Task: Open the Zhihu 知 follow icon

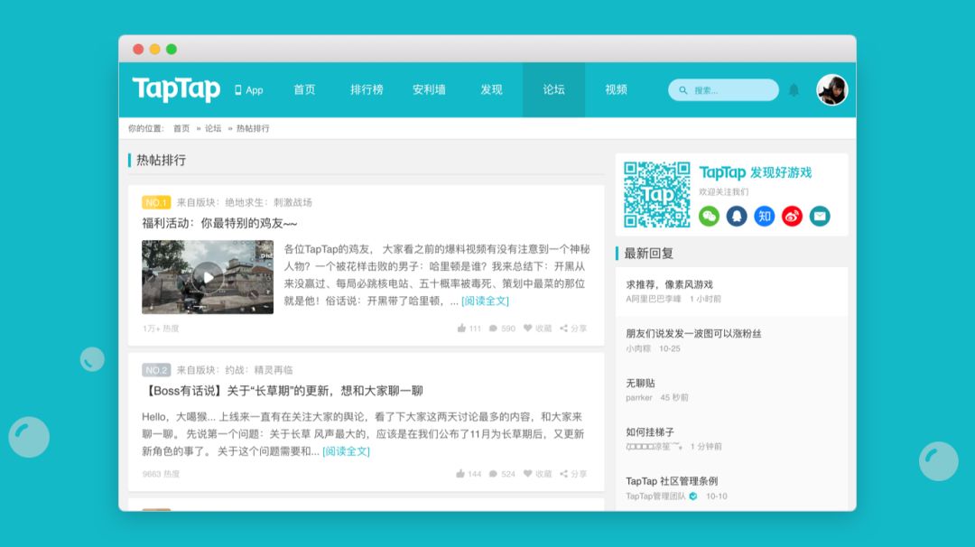Action: point(765,217)
